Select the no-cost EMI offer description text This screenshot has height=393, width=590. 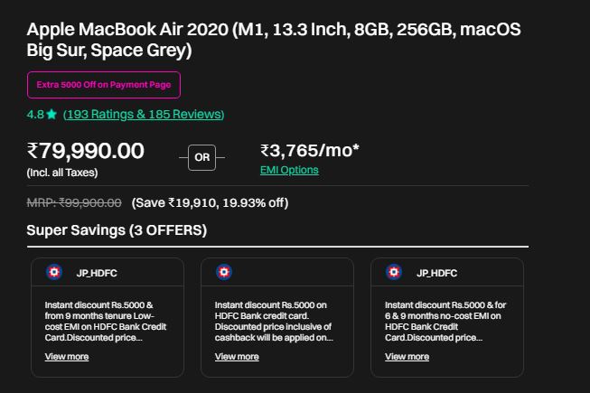point(445,321)
